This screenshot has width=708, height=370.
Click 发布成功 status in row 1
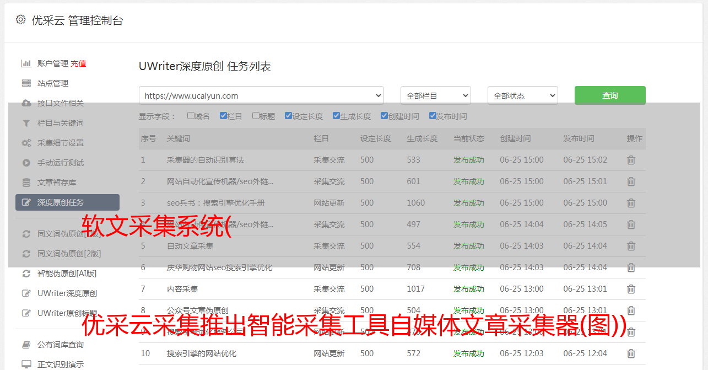[469, 160]
